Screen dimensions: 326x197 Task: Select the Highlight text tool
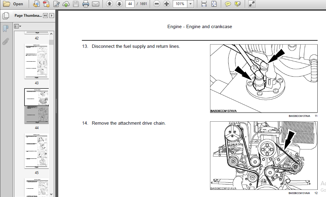tap(238, 4)
